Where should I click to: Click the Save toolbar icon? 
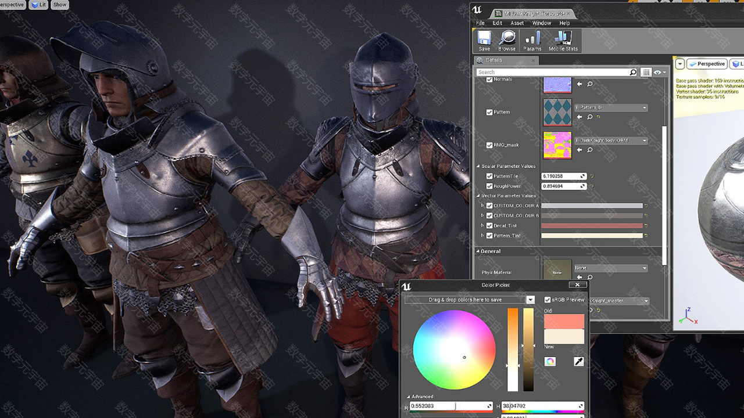(x=484, y=41)
